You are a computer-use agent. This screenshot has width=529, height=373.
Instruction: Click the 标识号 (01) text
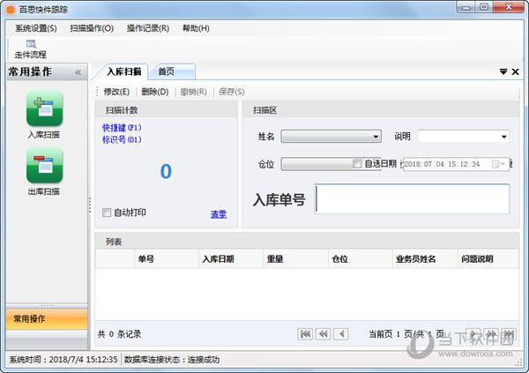pos(122,139)
